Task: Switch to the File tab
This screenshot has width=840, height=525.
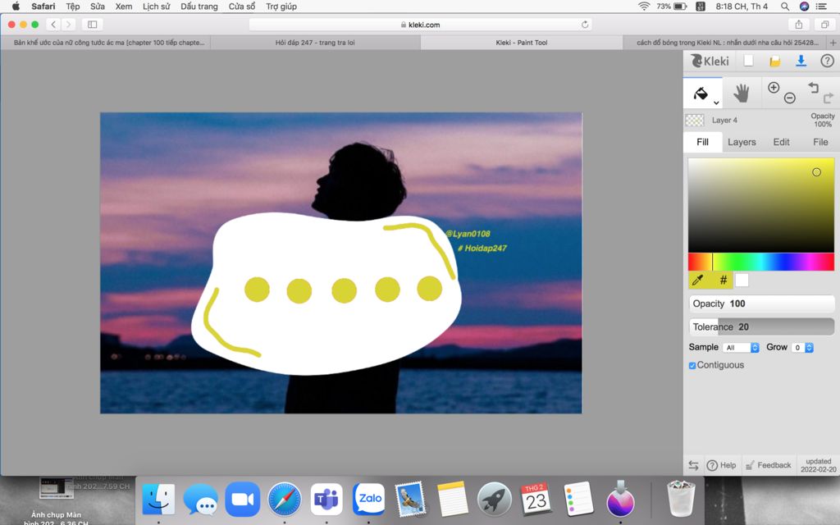Action: click(x=820, y=142)
